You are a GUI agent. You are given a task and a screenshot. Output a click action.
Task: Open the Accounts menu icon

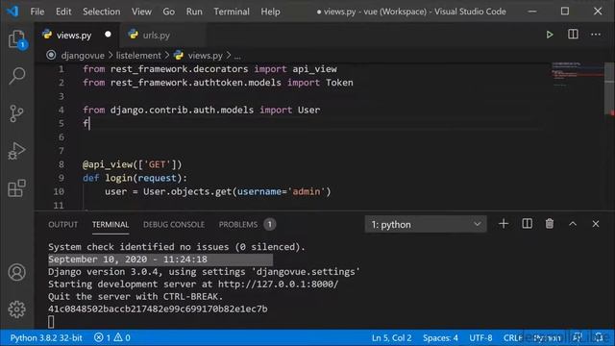pyautogui.click(x=17, y=272)
